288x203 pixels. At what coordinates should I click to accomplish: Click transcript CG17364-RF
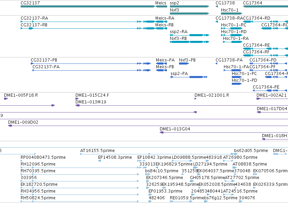click(265, 55)
